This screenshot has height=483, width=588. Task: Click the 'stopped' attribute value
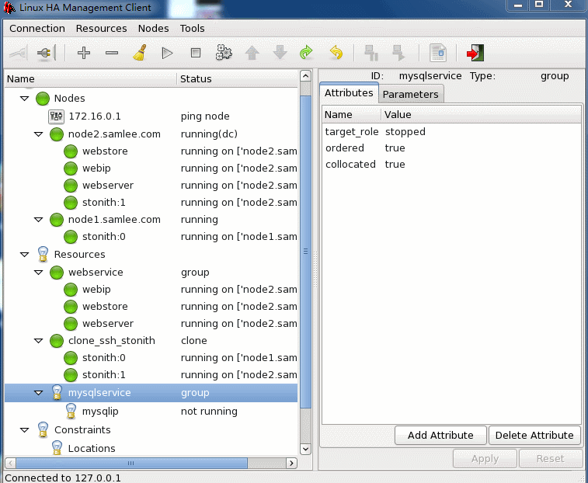405,132
